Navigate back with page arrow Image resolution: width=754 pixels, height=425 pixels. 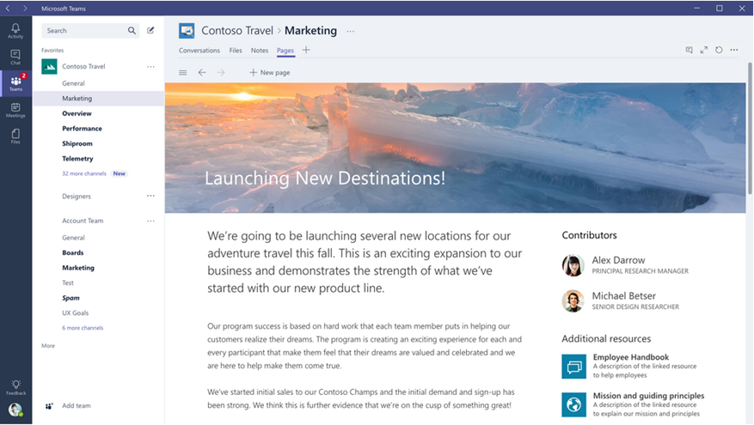click(202, 72)
